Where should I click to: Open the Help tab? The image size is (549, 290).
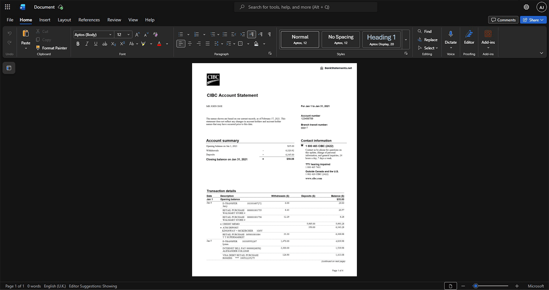click(150, 20)
